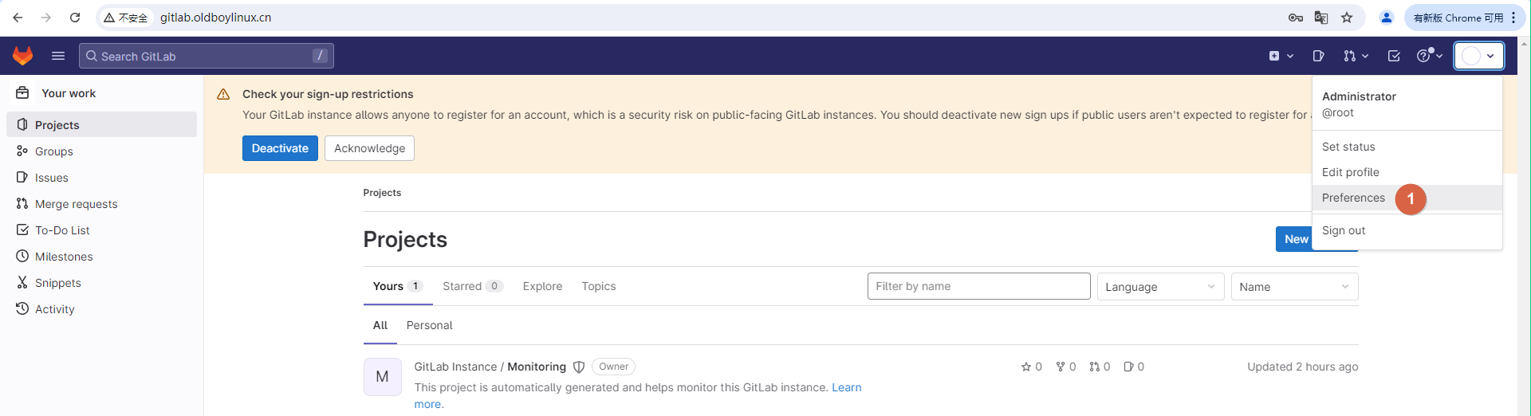The image size is (1531, 416).
Task: Choose Edit profile from user menu
Action: pyautogui.click(x=1407, y=172)
